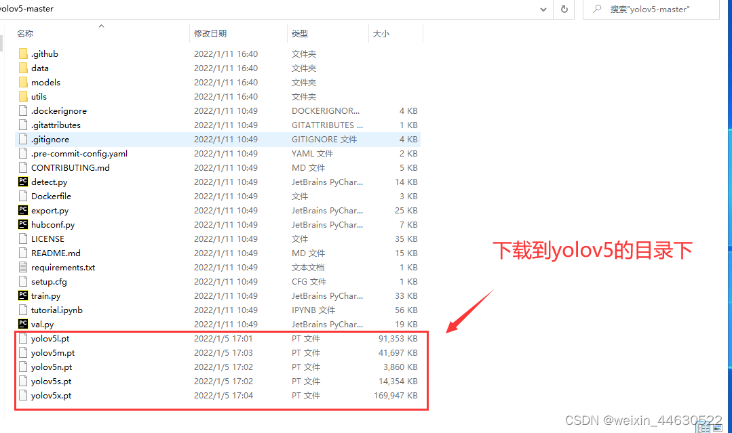Click the val.py file name

point(42,324)
